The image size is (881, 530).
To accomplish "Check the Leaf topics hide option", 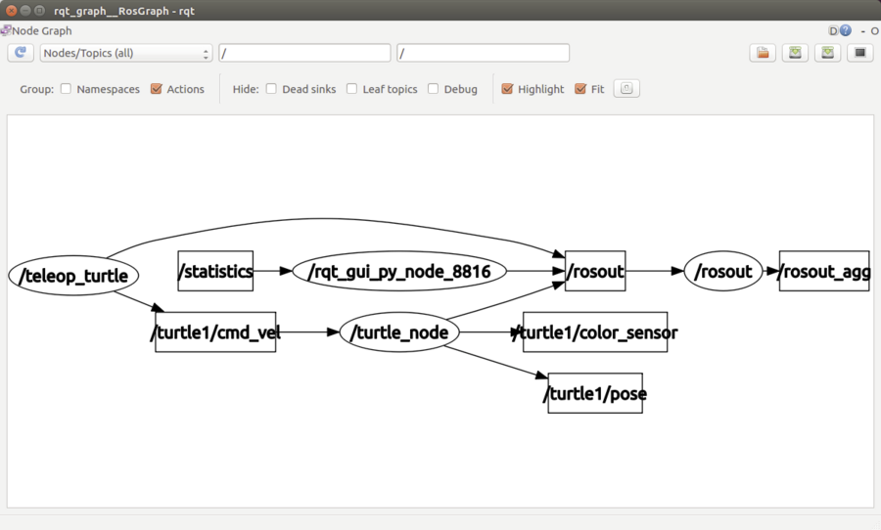I will [x=351, y=89].
